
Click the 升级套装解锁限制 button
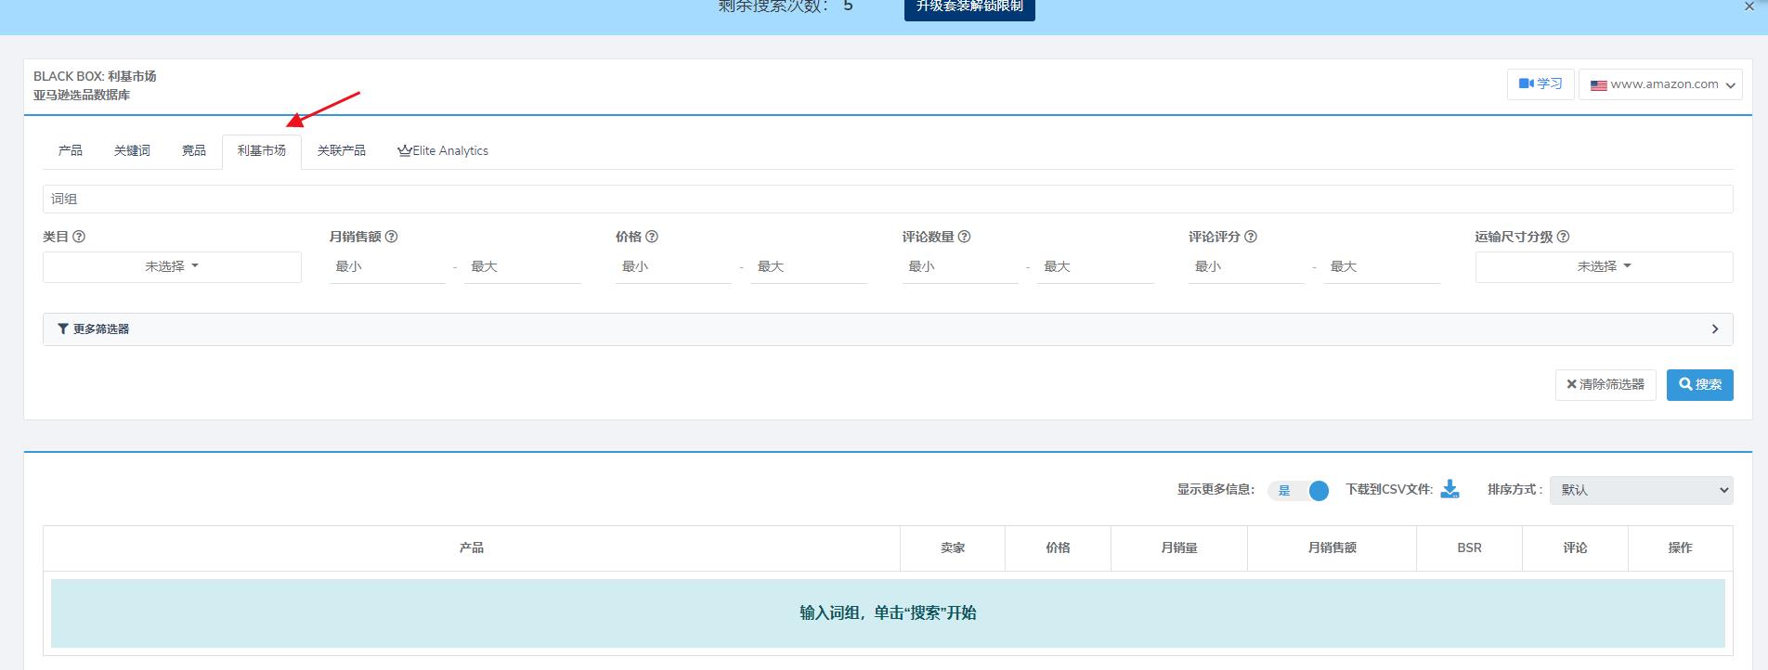[969, 7]
